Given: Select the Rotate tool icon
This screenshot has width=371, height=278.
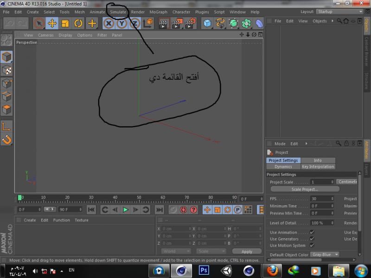Looking at the screenshot, I should point(78,23).
